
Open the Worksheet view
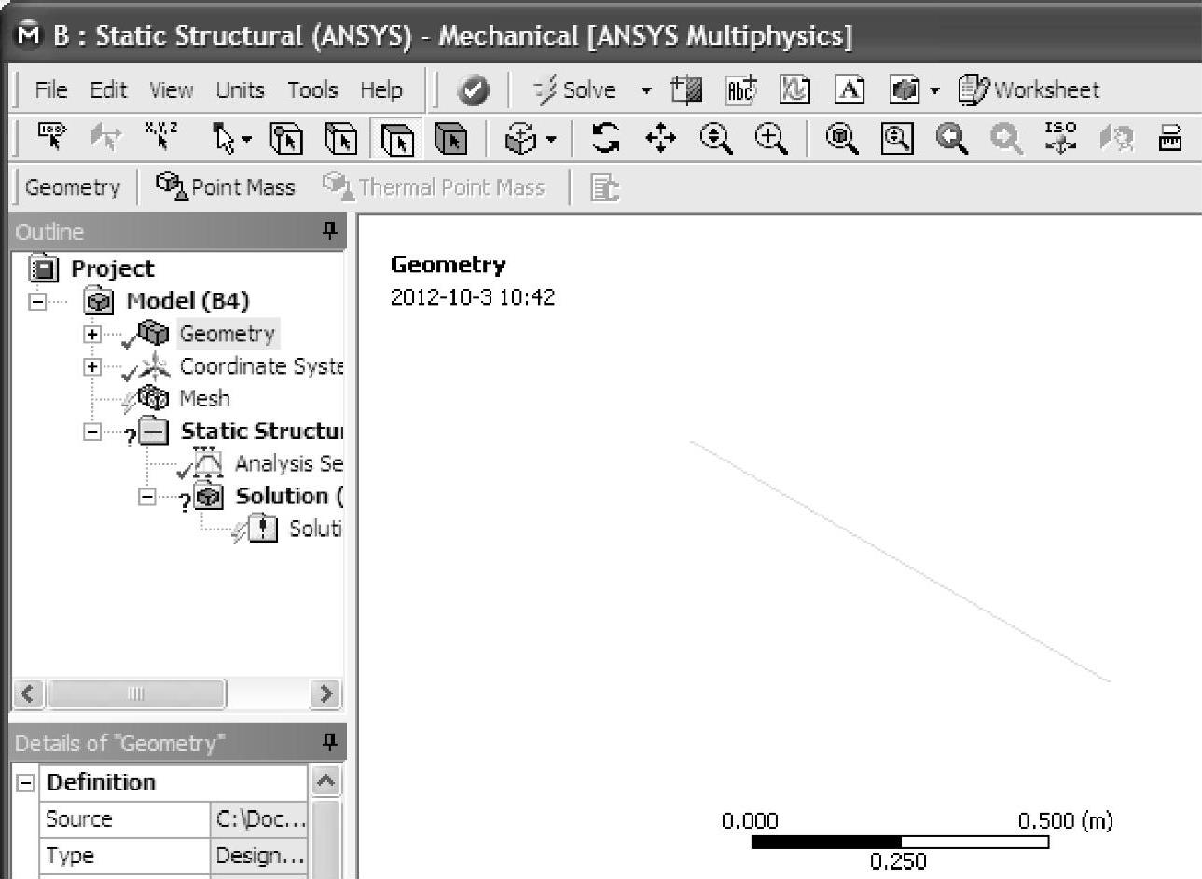tap(1029, 89)
